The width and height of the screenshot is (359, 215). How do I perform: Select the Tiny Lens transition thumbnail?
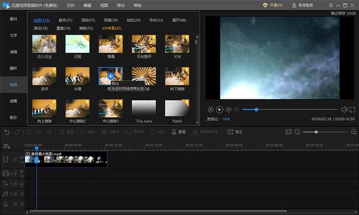point(144,108)
